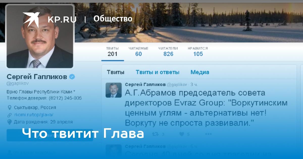Switch to the Медиа tab
The height and width of the screenshot is (159, 303).
click(x=200, y=72)
